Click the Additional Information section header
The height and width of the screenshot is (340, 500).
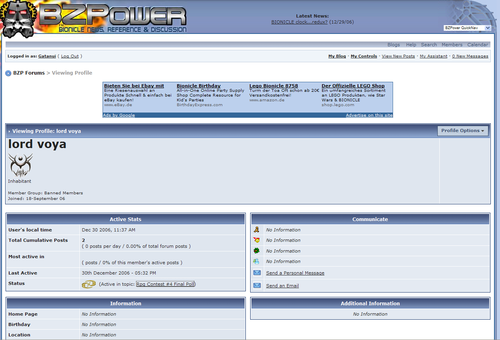370,303
